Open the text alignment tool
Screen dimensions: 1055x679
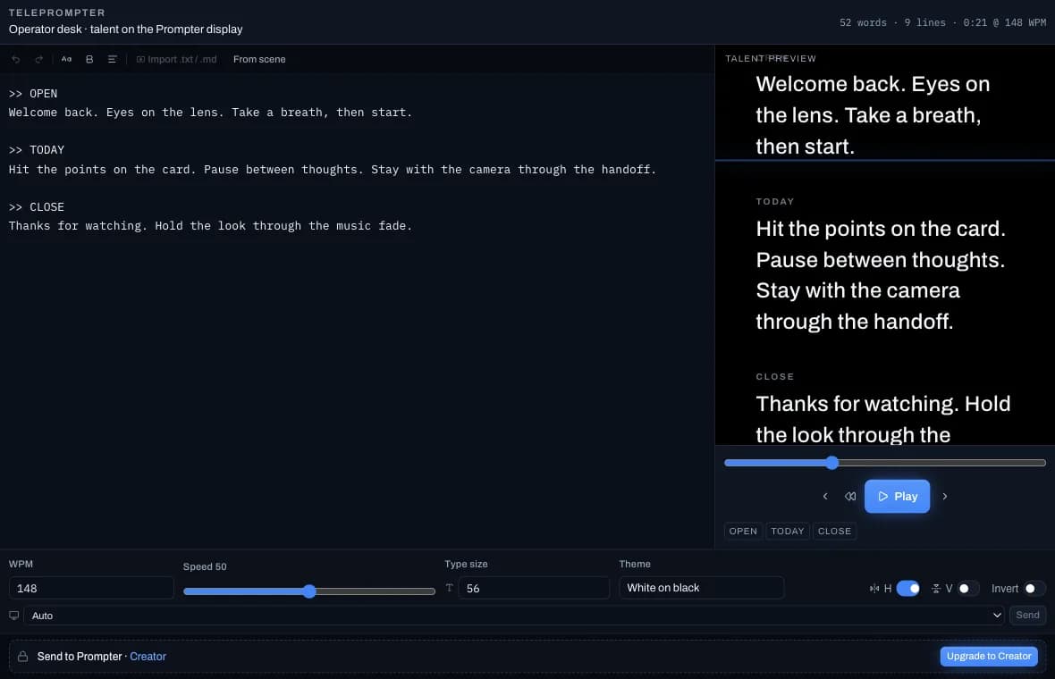click(113, 59)
